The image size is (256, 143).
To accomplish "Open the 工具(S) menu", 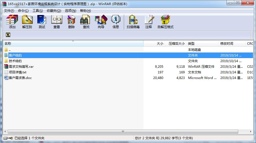I will click(38, 11).
